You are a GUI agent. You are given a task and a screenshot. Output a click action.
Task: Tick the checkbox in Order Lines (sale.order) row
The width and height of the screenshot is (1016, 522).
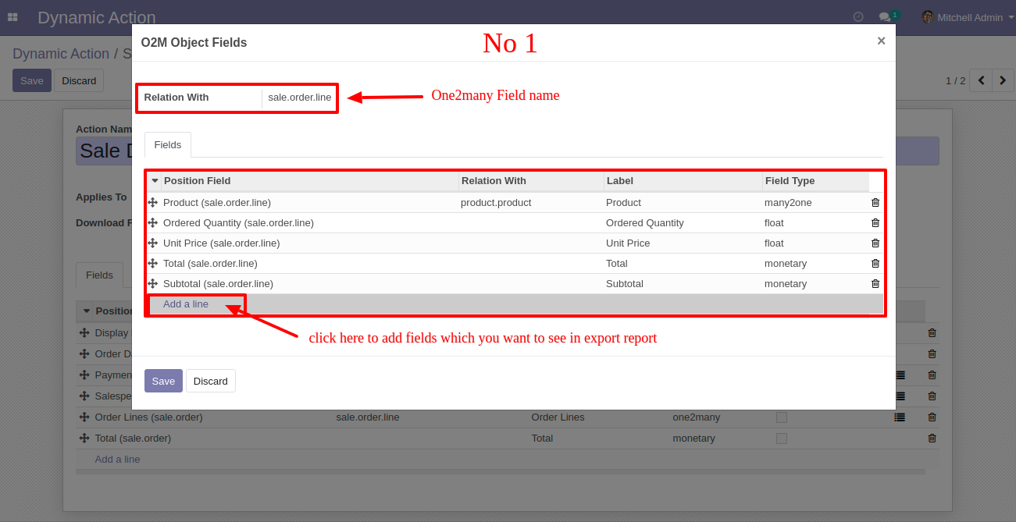point(782,417)
